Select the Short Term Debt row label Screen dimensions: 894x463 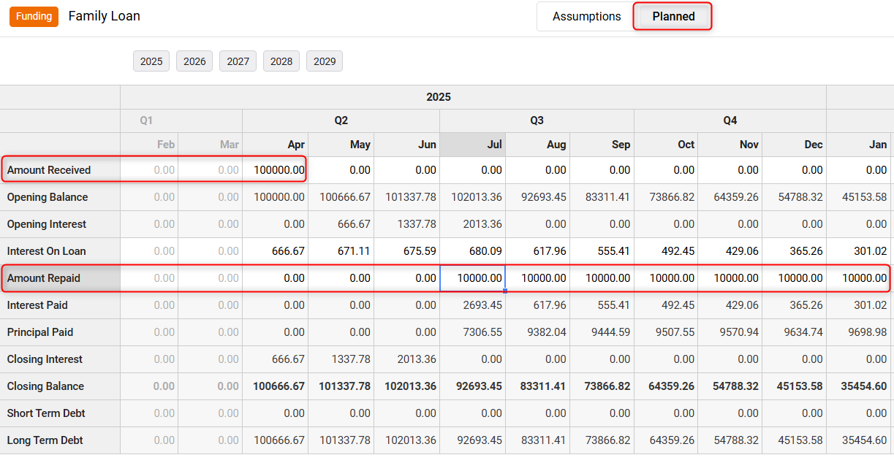tap(60, 413)
